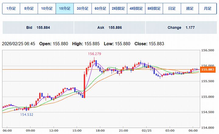
Task: Switch to the 週足 weekly tab
Action: coord(190,9)
